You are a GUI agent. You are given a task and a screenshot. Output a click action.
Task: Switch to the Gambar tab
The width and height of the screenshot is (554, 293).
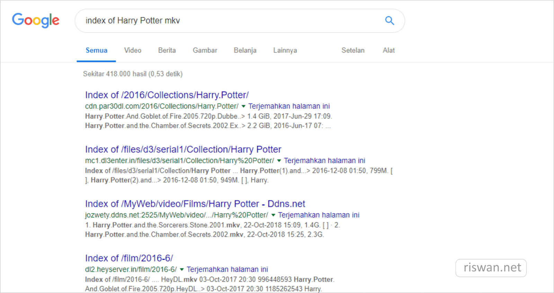(x=205, y=51)
